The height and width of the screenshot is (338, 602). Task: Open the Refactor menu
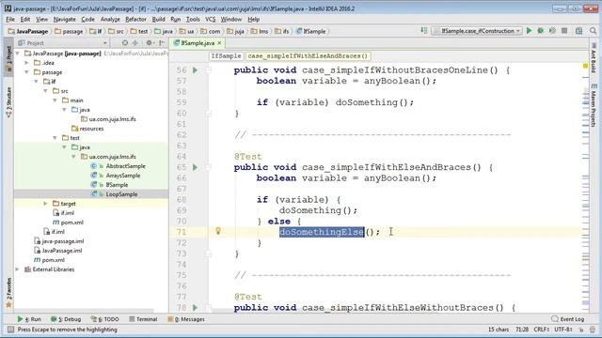pos(135,19)
